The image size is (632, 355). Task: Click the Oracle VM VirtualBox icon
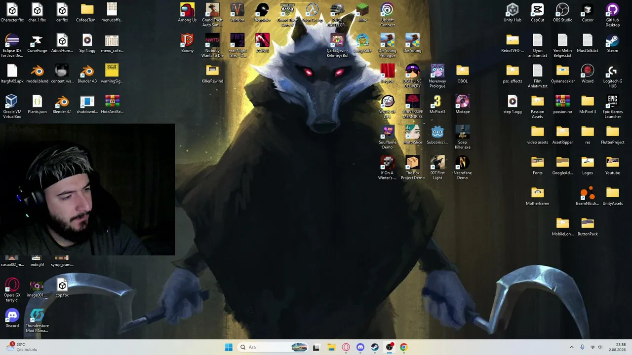(x=12, y=106)
